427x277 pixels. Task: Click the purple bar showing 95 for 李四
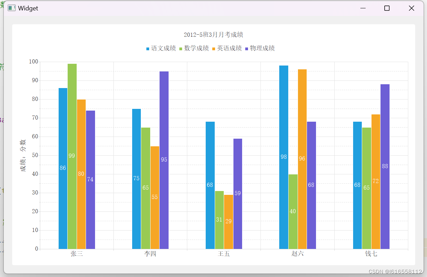coord(164,159)
